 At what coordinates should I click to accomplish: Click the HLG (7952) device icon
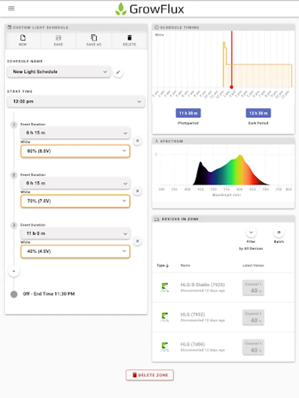click(165, 317)
